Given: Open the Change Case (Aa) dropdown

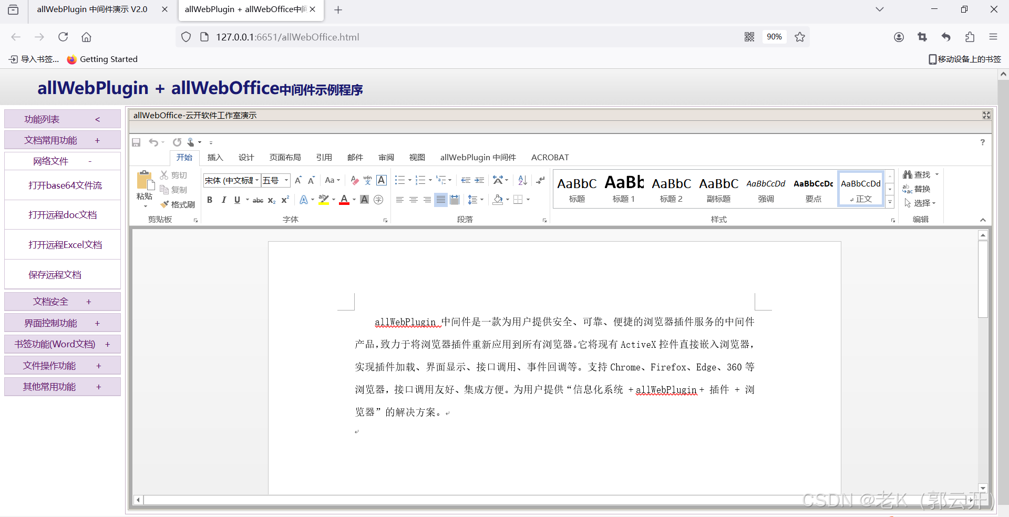Looking at the screenshot, I should [x=333, y=180].
